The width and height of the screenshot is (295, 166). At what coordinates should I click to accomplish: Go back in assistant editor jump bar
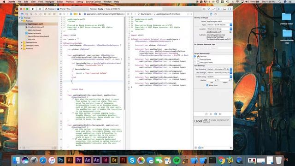point(132,14)
